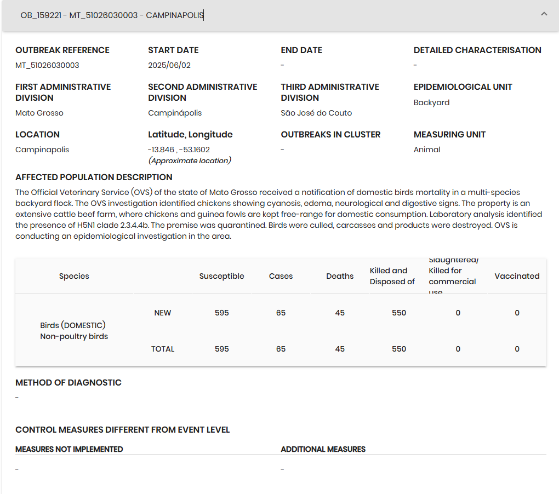Click vaccinated value 0 in NEW row
Viewport: 559px width, 494px height.
point(517,313)
